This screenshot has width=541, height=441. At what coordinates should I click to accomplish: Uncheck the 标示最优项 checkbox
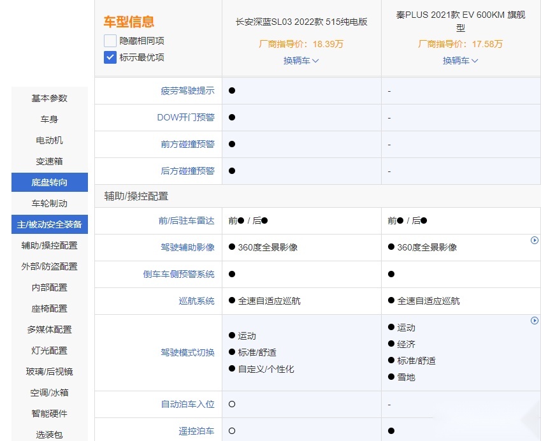click(x=110, y=57)
